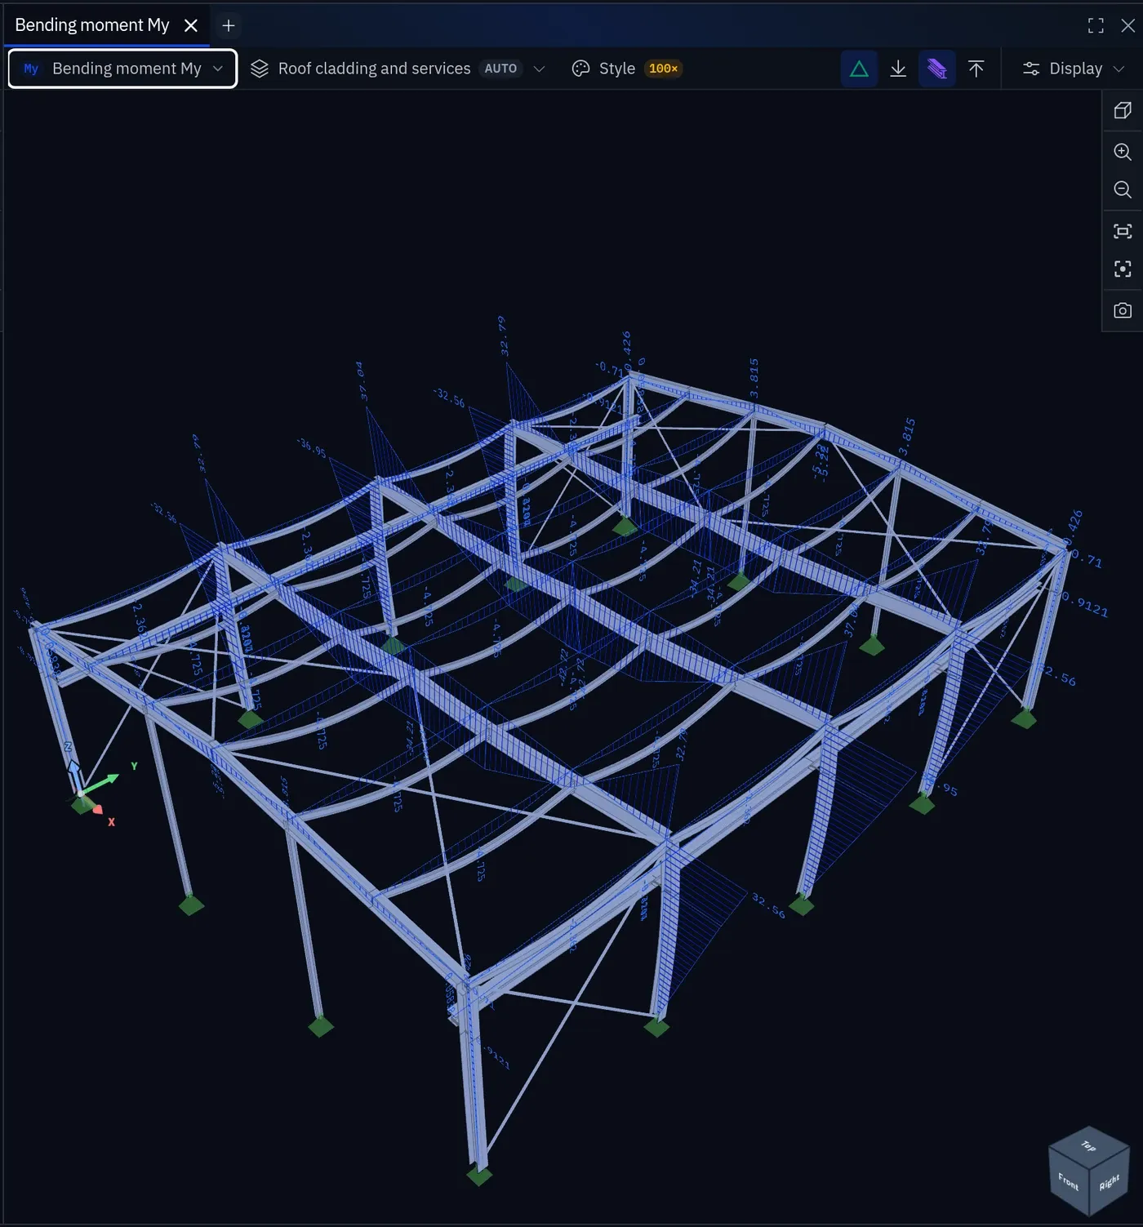The image size is (1143, 1227).
Task: Expand the Display options dropdown
Action: coord(1074,69)
